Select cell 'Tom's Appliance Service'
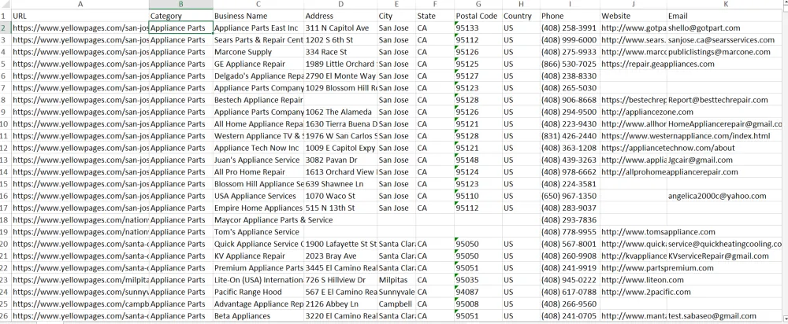 click(x=258, y=232)
